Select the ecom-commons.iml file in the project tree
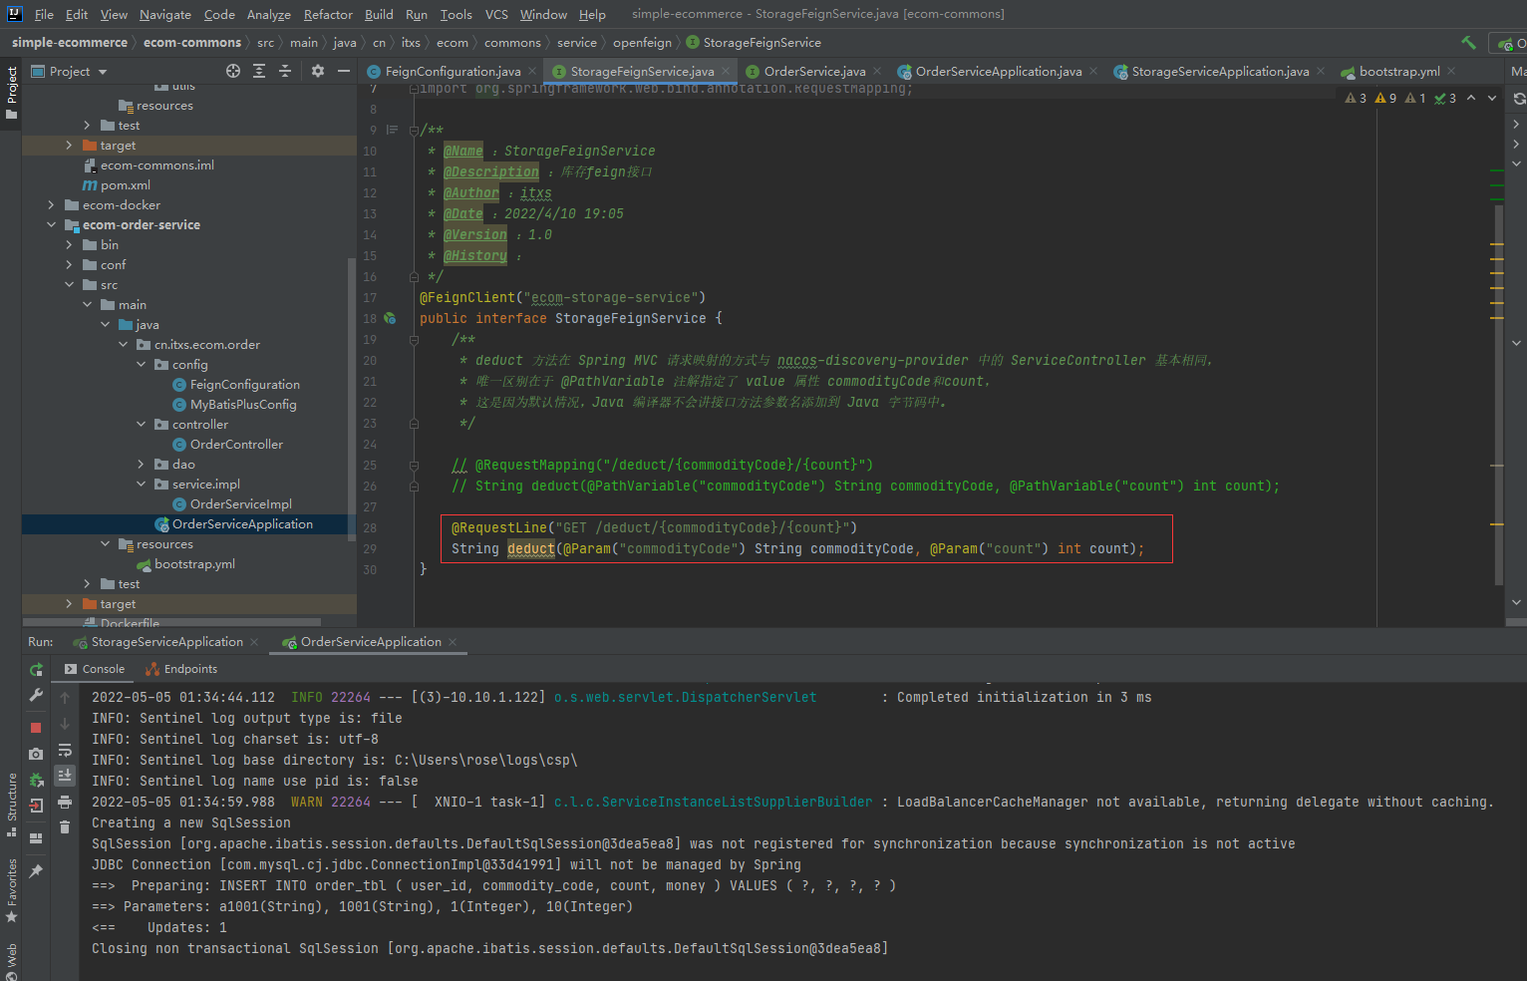Viewport: 1527px width, 981px height. coord(156,165)
